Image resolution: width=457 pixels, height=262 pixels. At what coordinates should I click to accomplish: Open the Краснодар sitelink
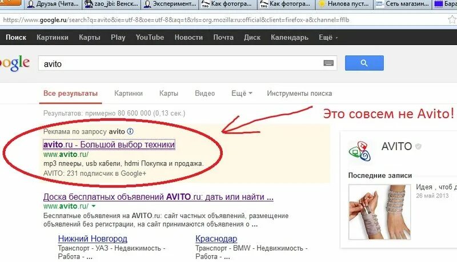pos(217,239)
